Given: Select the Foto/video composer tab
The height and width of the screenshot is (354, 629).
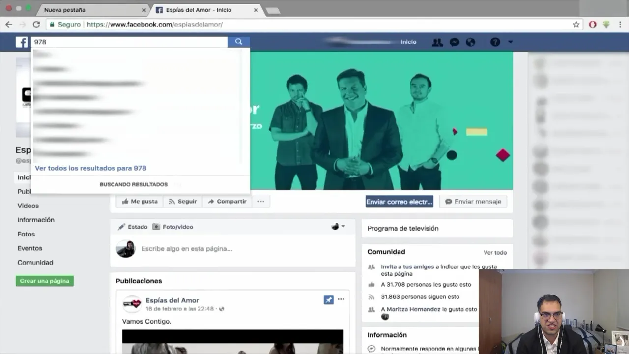Looking at the screenshot, I should click(x=172, y=227).
